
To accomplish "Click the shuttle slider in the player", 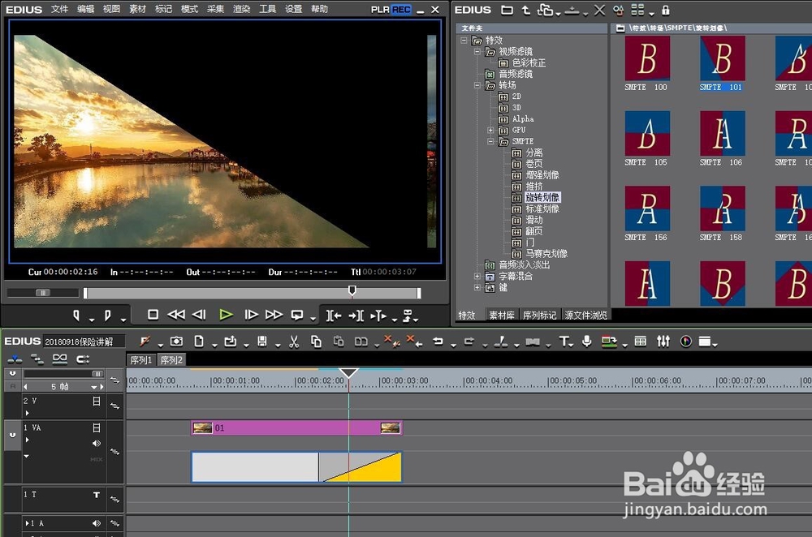I will [43, 293].
